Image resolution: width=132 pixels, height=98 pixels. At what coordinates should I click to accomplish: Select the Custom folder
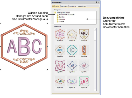click(62, 19)
